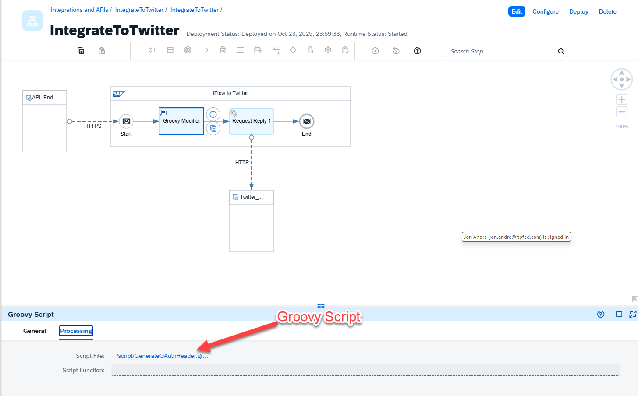Click the copy icon in the toolbar
Image resolution: width=638 pixels, height=396 pixels.
click(x=81, y=51)
